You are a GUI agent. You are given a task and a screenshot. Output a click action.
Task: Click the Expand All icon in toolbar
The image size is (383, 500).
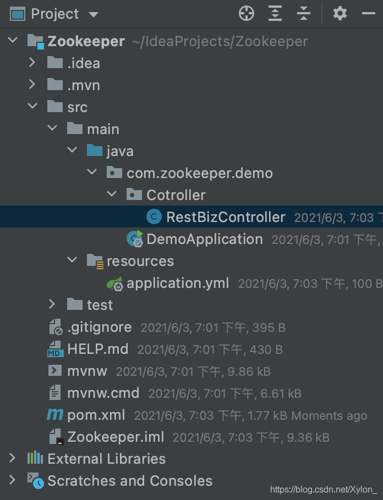tap(275, 14)
